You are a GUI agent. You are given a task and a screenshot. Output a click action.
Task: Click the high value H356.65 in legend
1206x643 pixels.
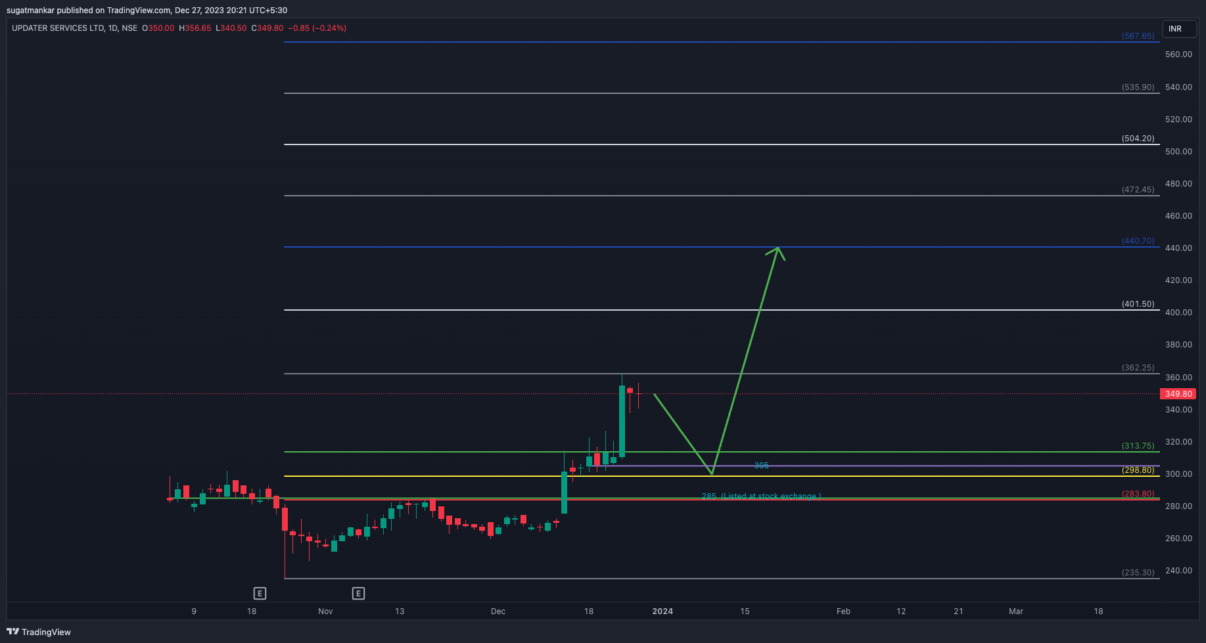tap(195, 28)
